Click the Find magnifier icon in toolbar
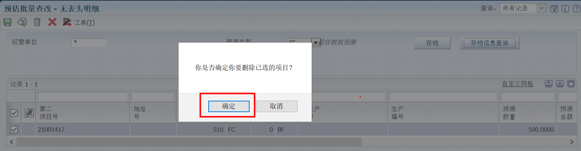This screenshot has height=151, width=581. tap(22, 22)
